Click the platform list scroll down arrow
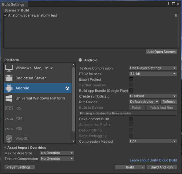Viewport: 182px width, 174px height. click(73, 141)
